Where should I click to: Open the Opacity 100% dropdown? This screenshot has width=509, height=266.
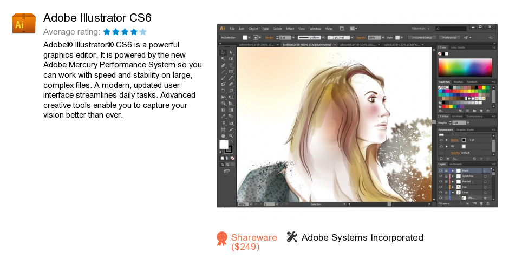click(383, 38)
